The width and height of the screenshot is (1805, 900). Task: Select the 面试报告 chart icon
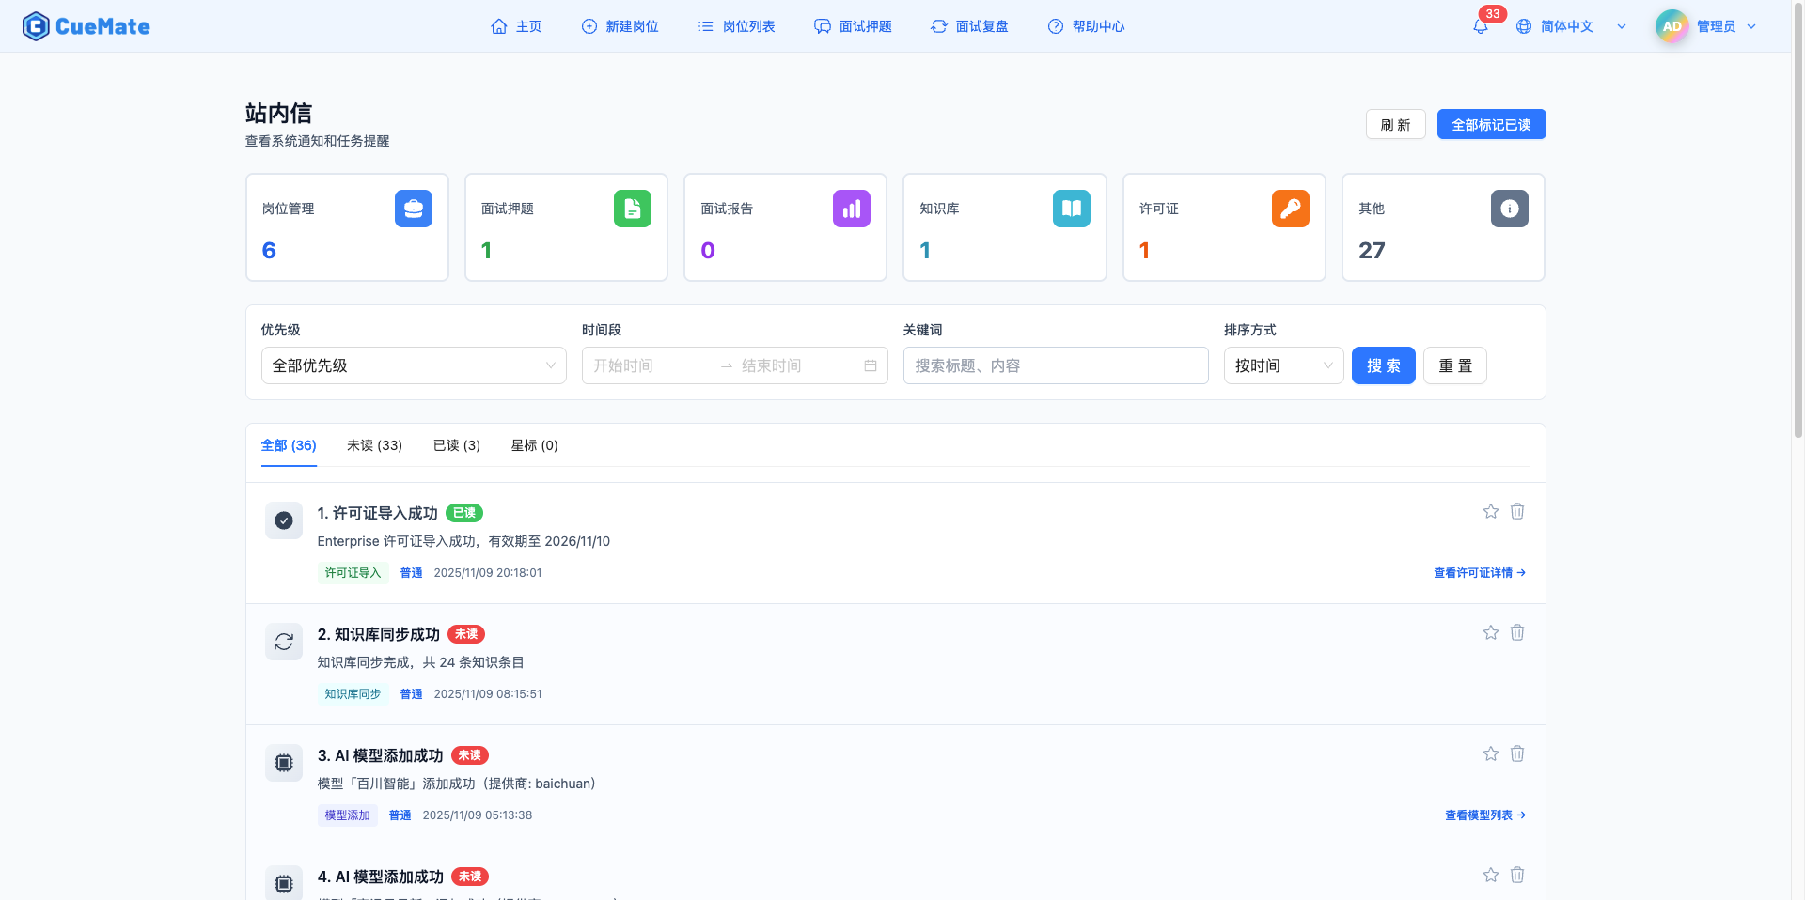pyautogui.click(x=852, y=209)
